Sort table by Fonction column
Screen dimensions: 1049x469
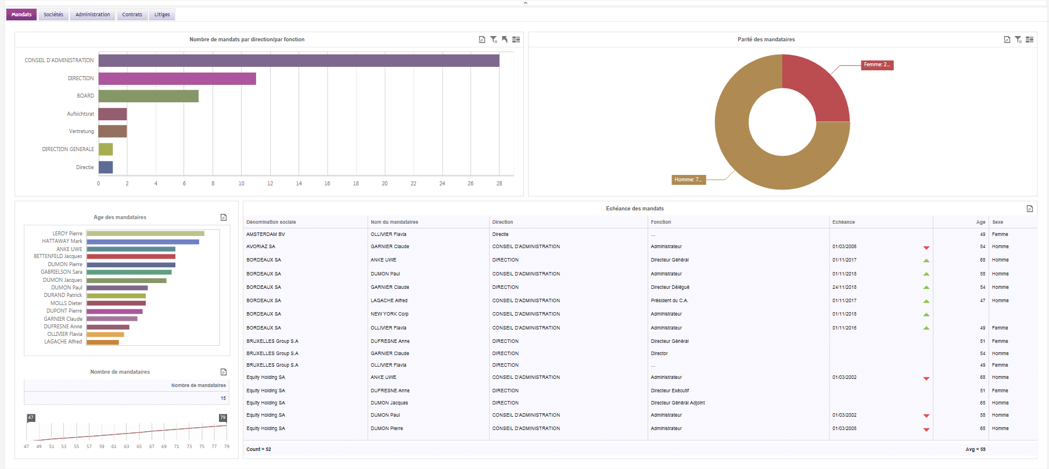coord(661,222)
